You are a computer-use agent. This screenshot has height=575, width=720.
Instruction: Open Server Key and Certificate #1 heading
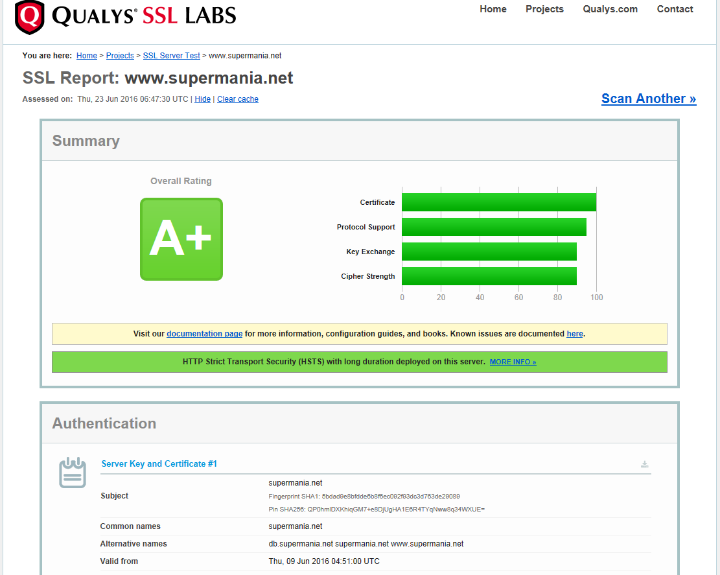coord(159,464)
